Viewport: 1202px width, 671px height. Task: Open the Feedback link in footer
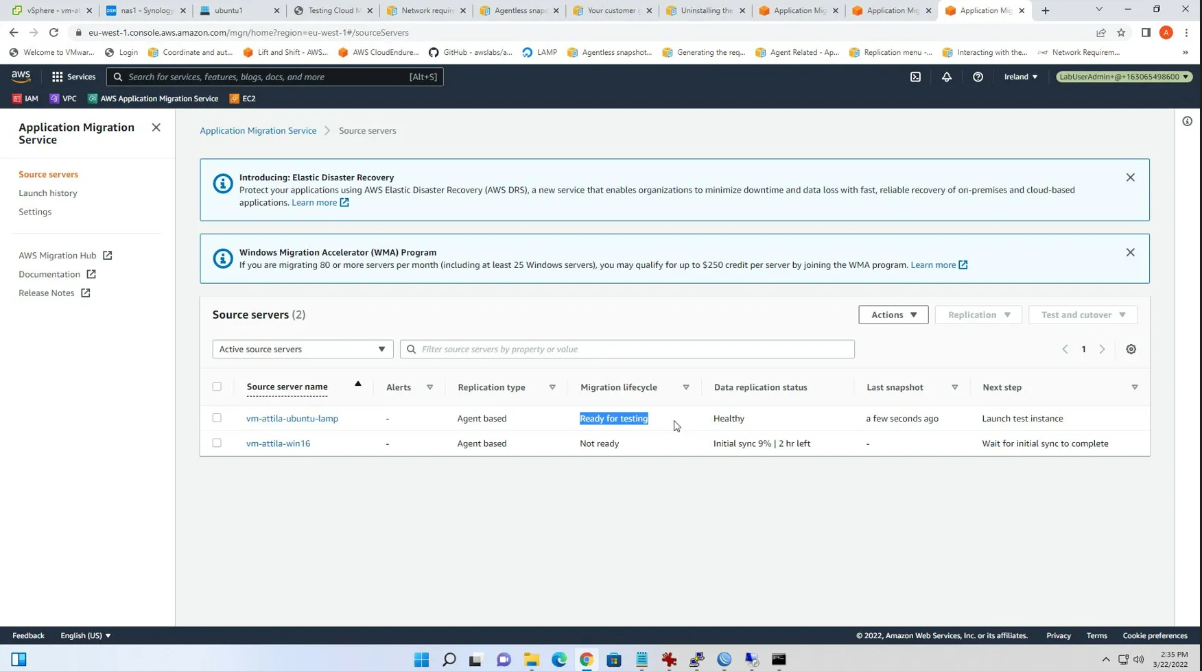pyautogui.click(x=28, y=635)
